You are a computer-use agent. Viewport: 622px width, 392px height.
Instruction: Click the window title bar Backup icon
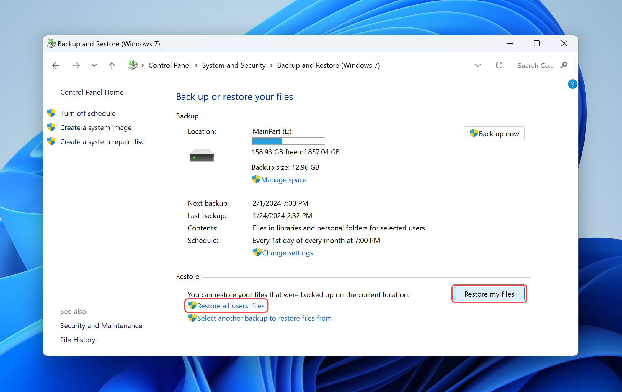(51, 44)
